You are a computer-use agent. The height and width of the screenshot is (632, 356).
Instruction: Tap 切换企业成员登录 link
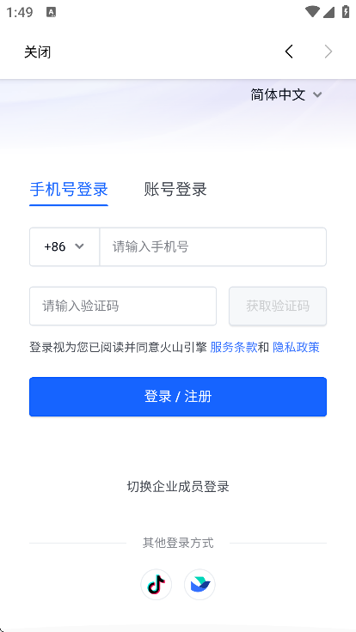pos(178,487)
